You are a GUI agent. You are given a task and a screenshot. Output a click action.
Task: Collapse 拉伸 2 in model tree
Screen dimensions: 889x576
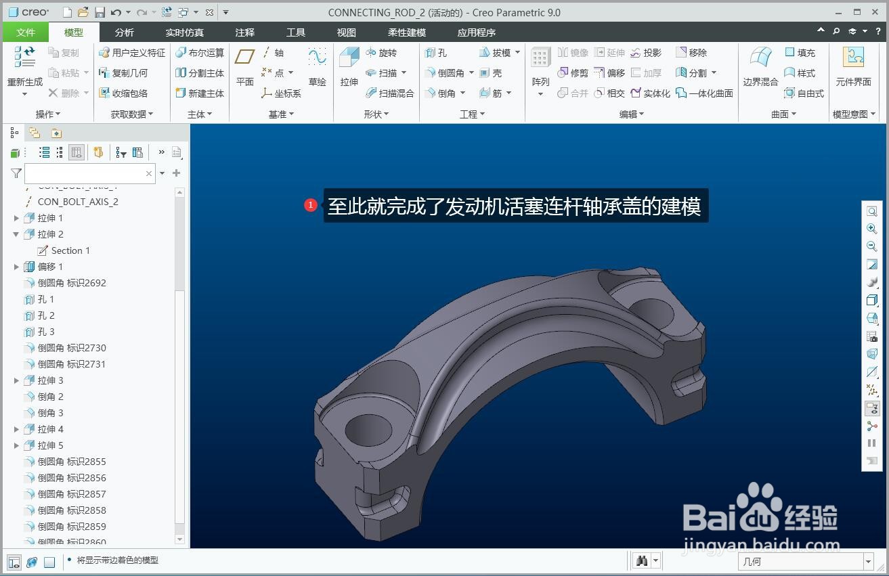tap(16, 234)
